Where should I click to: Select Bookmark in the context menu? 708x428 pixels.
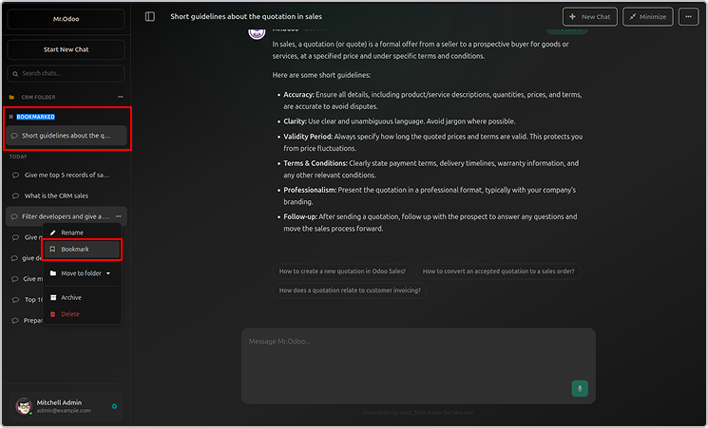coord(75,249)
